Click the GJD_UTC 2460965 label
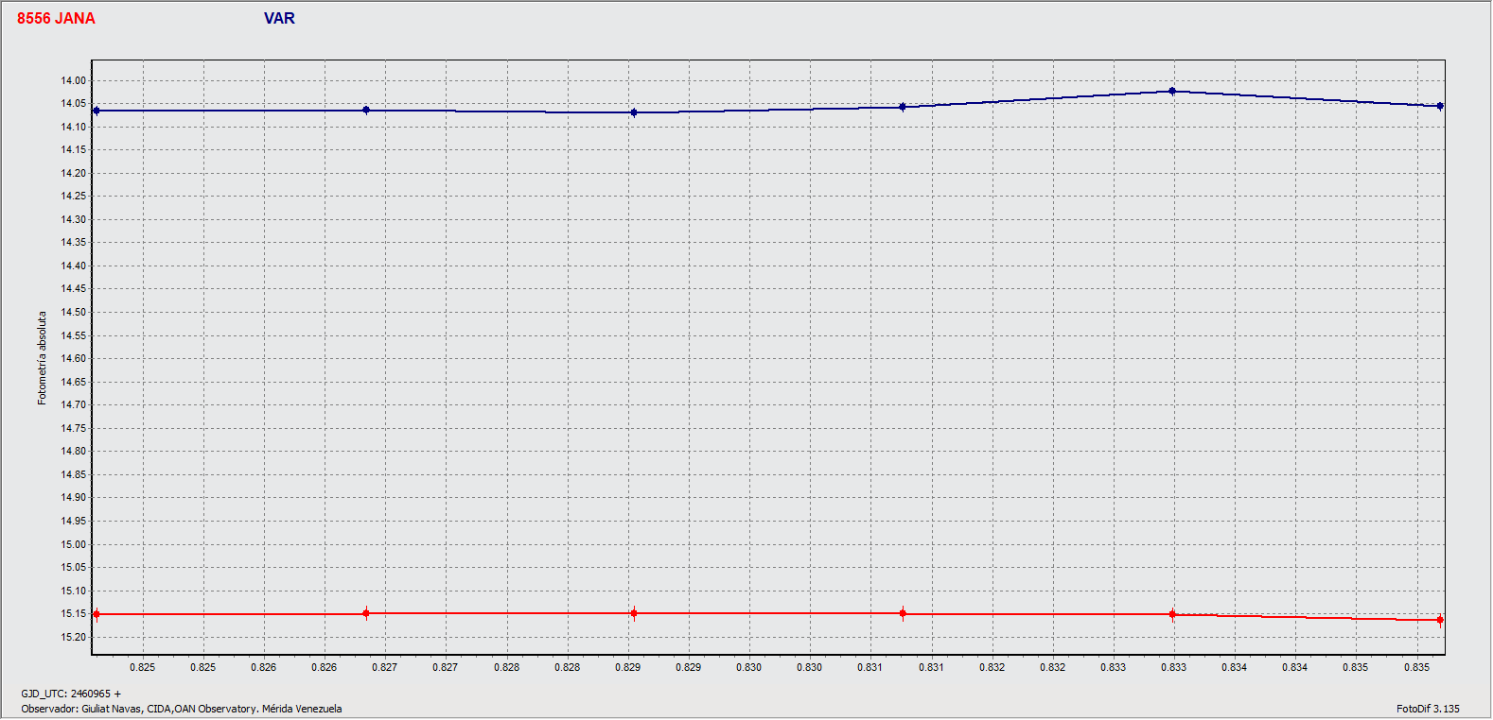 coord(71,694)
